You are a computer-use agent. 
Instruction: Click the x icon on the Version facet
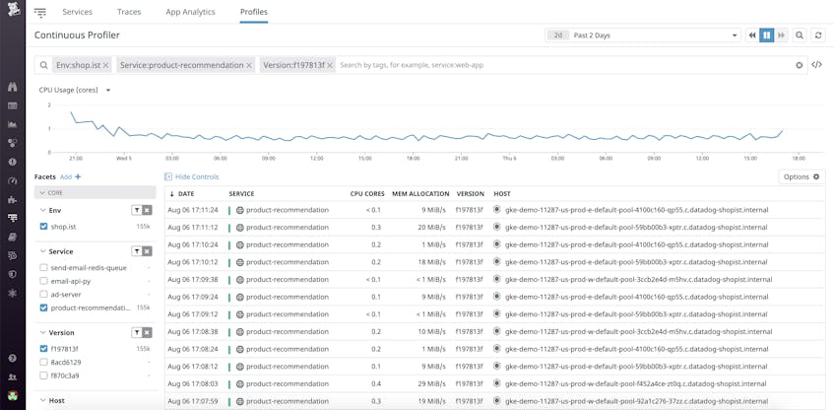(x=148, y=333)
